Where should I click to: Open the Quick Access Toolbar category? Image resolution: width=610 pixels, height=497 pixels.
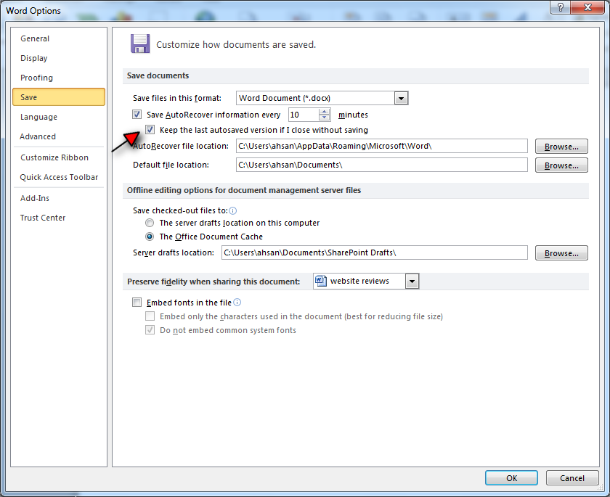pyautogui.click(x=59, y=177)
